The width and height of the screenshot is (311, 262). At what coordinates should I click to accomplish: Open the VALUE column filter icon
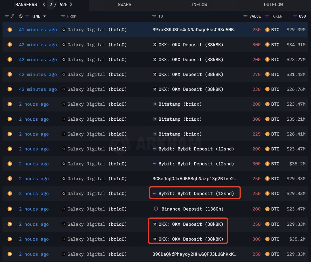pos(245,16)
